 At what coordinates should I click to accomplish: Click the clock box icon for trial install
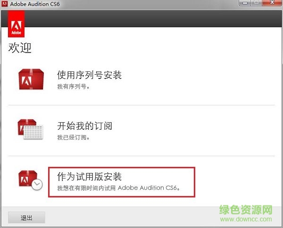pyautogui.click(x=30, y=180)
